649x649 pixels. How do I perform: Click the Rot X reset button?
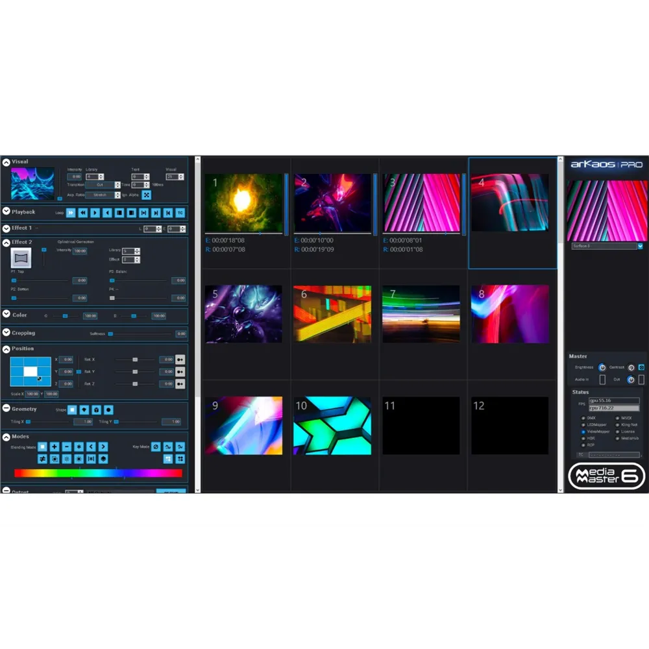180,360
